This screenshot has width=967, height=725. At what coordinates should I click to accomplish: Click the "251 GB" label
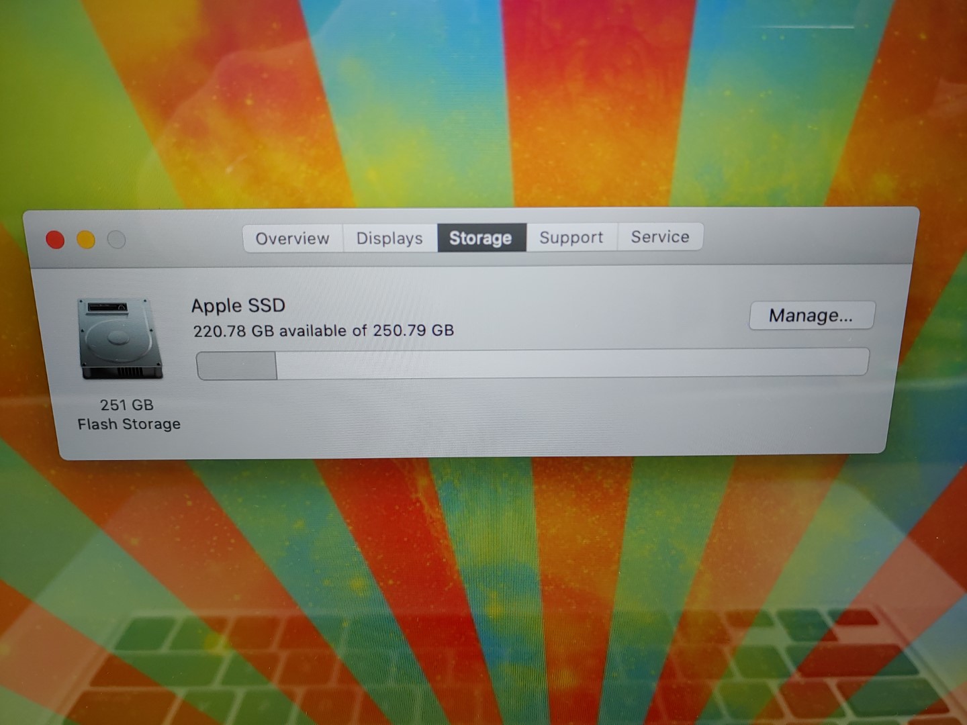pos(127,405)
